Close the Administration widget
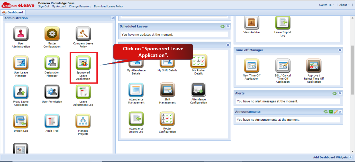Image resolution: width=355 pixels, height=162 pixels. point(113,18)
